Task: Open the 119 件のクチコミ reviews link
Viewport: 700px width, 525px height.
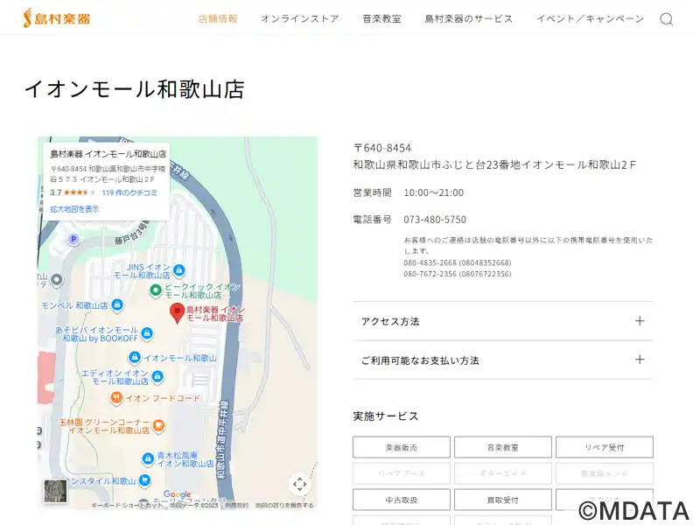Action: click(129, 192)
